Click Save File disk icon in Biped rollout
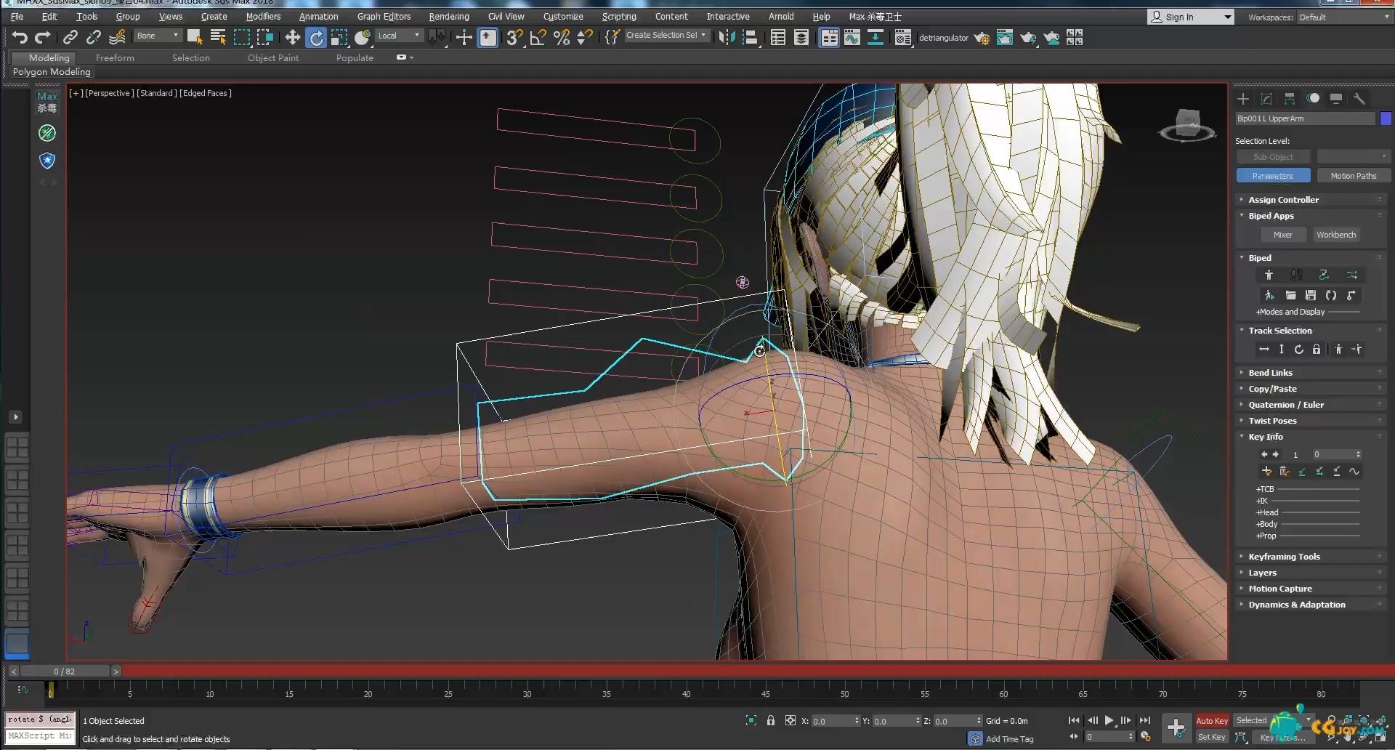This screenshot has height=750, width=1395. pos(1311,295)
